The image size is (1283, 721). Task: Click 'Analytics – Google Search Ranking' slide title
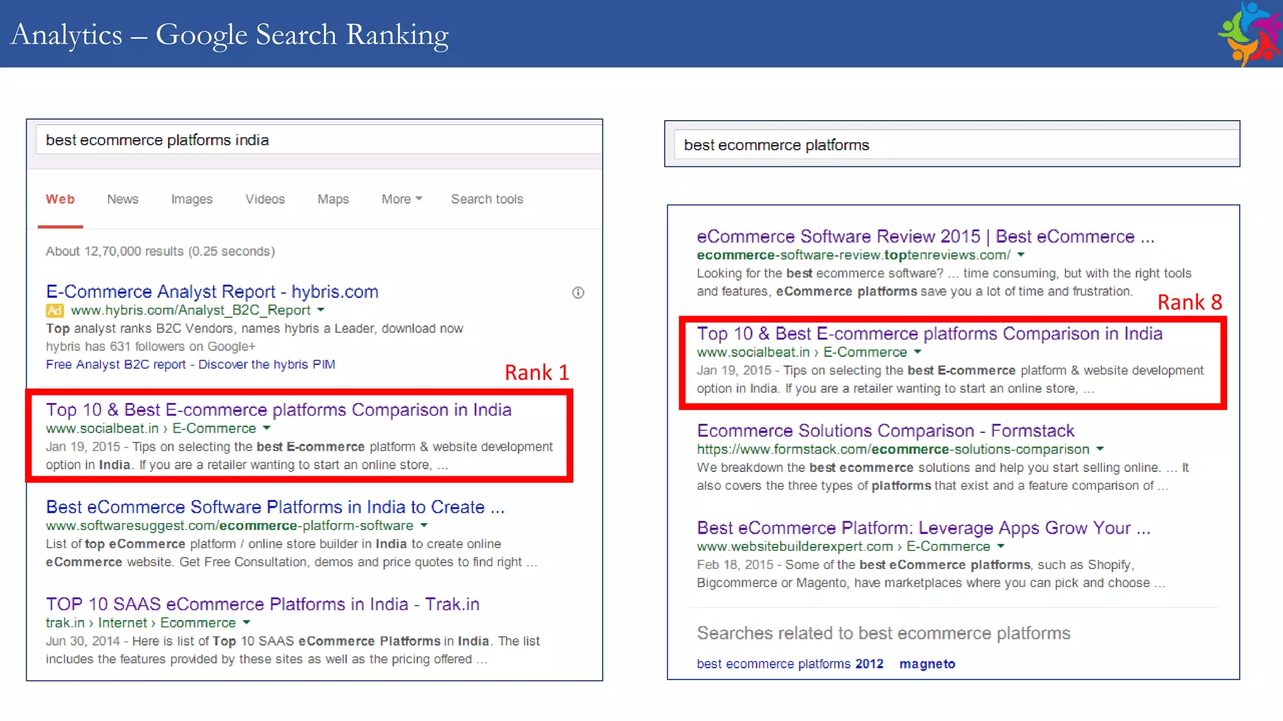point(230,35)
